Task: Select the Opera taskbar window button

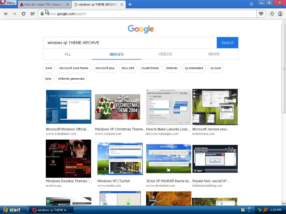Action: (51, 210)
